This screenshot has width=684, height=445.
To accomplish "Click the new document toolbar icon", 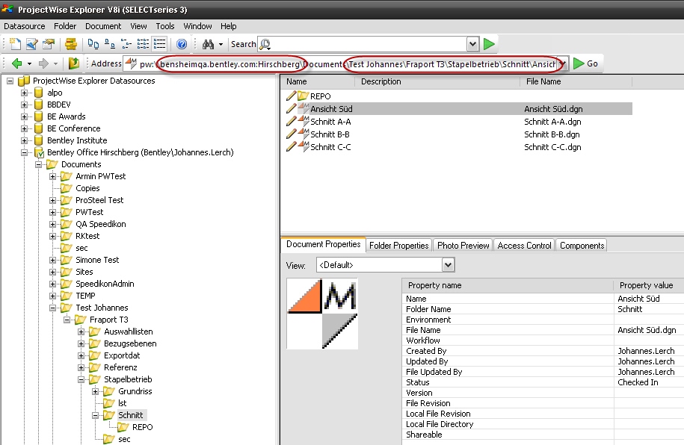I will [15, 44].
